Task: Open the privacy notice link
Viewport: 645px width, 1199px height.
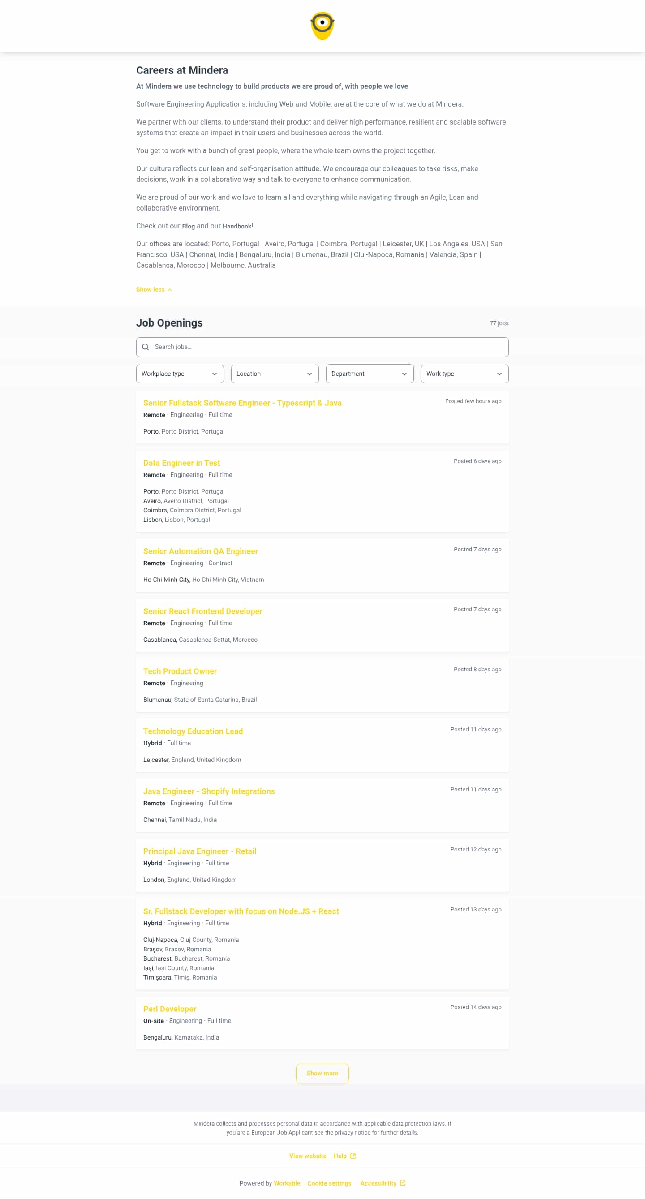Action: (352, 1132)
